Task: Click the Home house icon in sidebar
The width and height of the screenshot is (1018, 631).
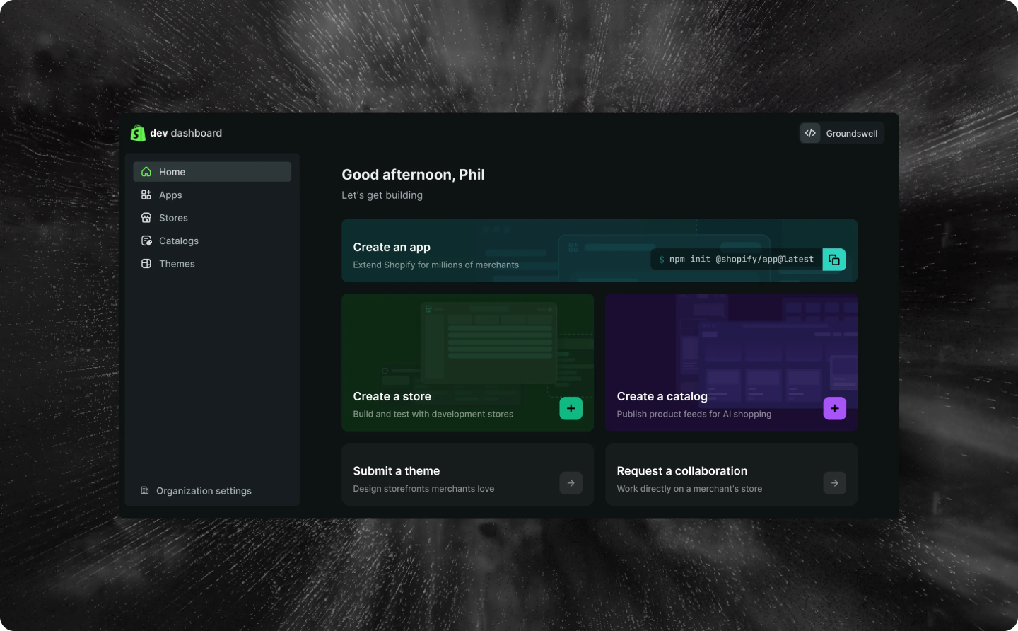Action: coord(146,172)
